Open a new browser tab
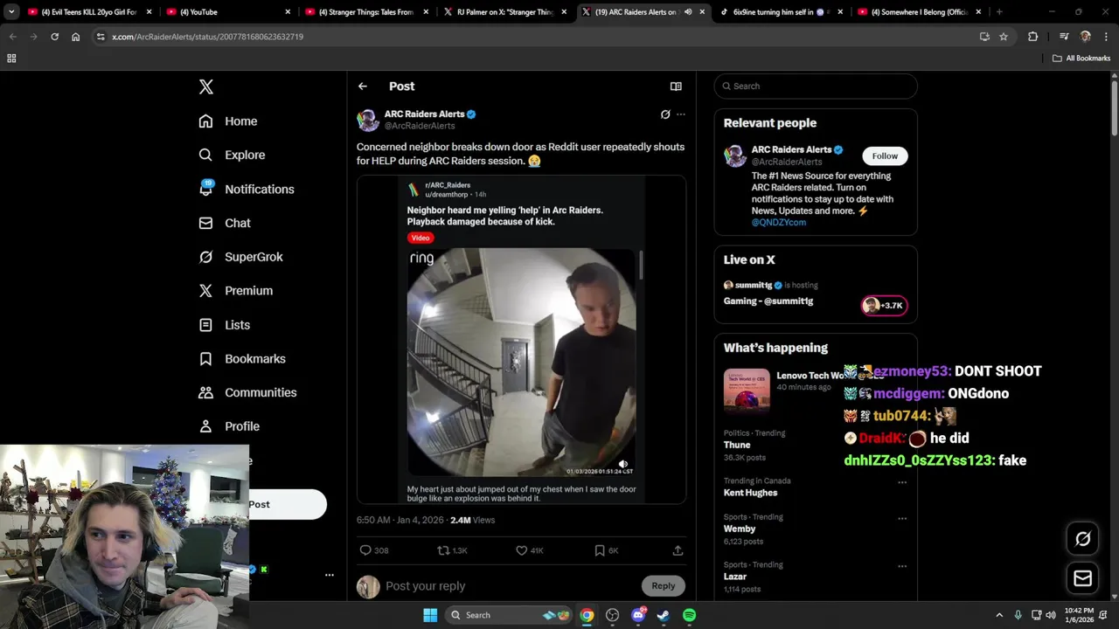The width and height of the screenshot is (1119, 629). (999, 12)
